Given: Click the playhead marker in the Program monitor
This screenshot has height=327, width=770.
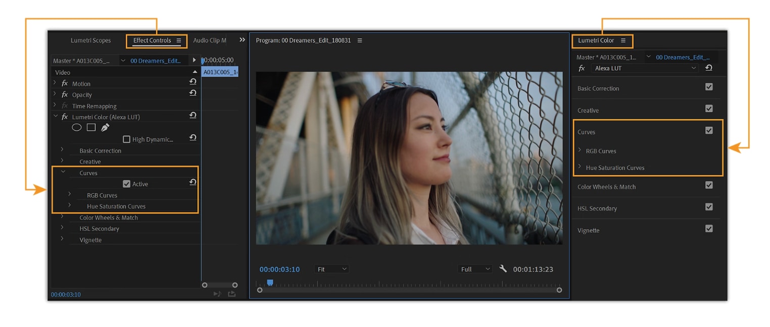Looking at the screenshot, I should [269, 283].
